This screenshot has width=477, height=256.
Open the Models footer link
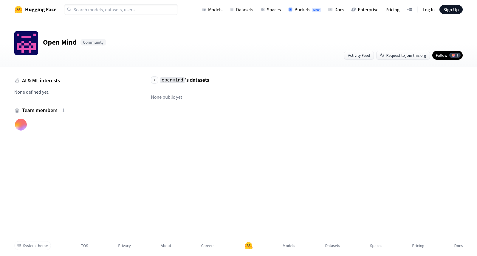tap(289, 246)
